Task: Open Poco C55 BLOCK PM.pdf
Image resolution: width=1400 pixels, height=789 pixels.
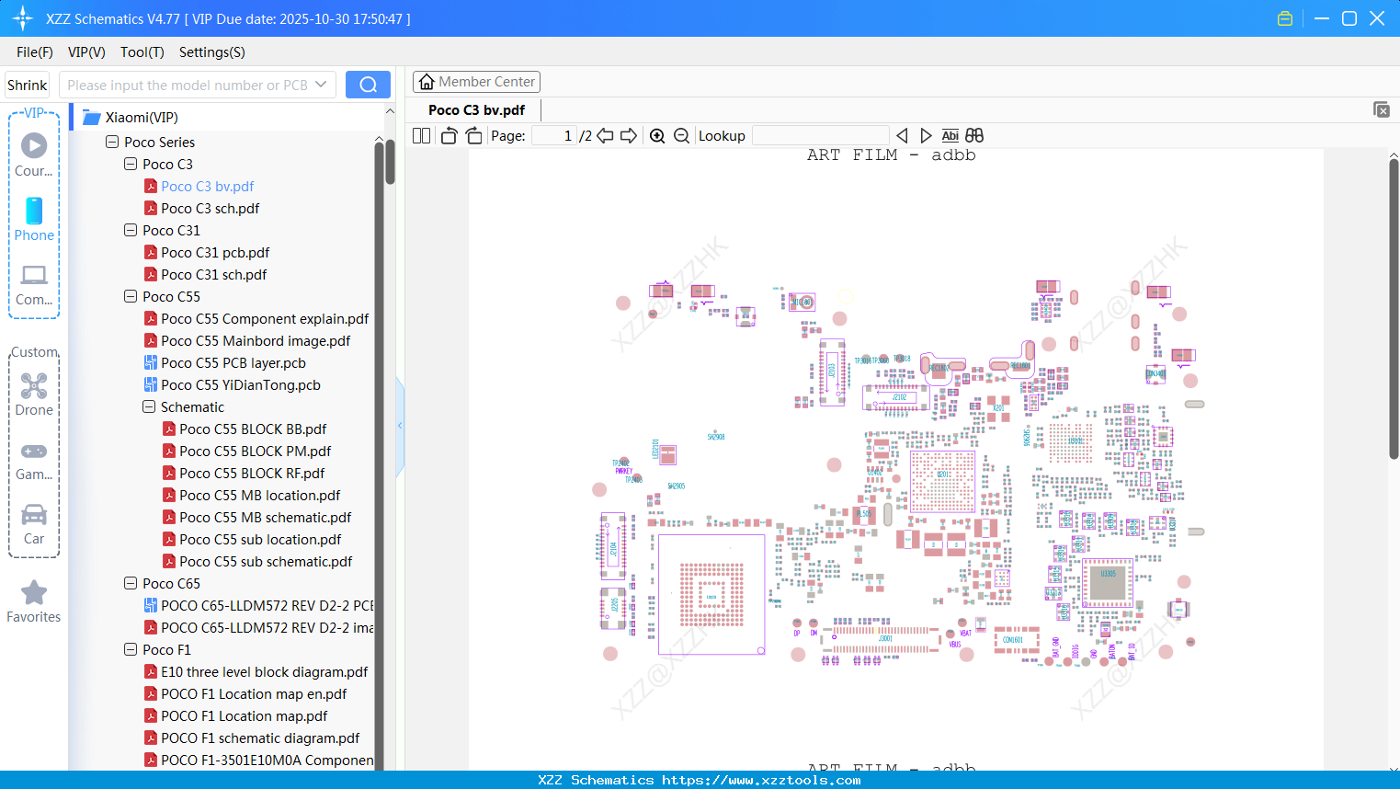Action: [x=256, y=451]
